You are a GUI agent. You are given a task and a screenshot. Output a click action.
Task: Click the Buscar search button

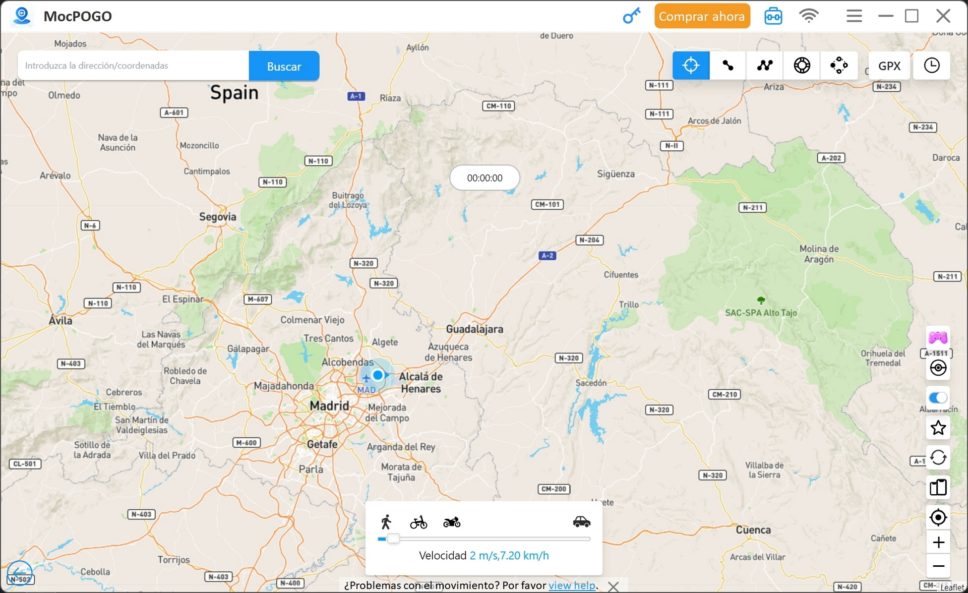(284, 66)
